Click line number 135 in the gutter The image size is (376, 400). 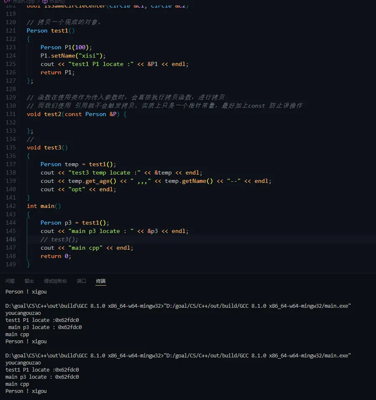click(x=11, y=147)
